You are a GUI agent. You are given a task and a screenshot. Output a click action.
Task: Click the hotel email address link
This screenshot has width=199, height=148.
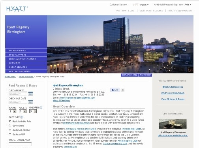pyautogui.click(x=78, y=97)
